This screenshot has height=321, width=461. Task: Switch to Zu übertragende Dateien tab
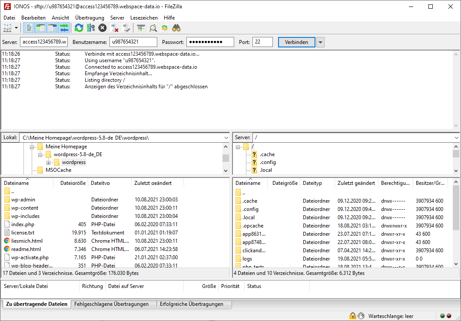(x=37, y=304)
